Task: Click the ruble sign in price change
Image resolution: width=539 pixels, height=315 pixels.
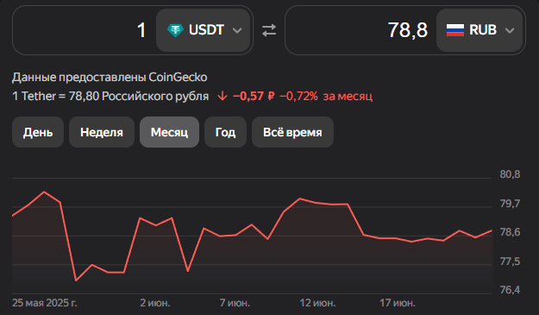Action: (271, 96)
